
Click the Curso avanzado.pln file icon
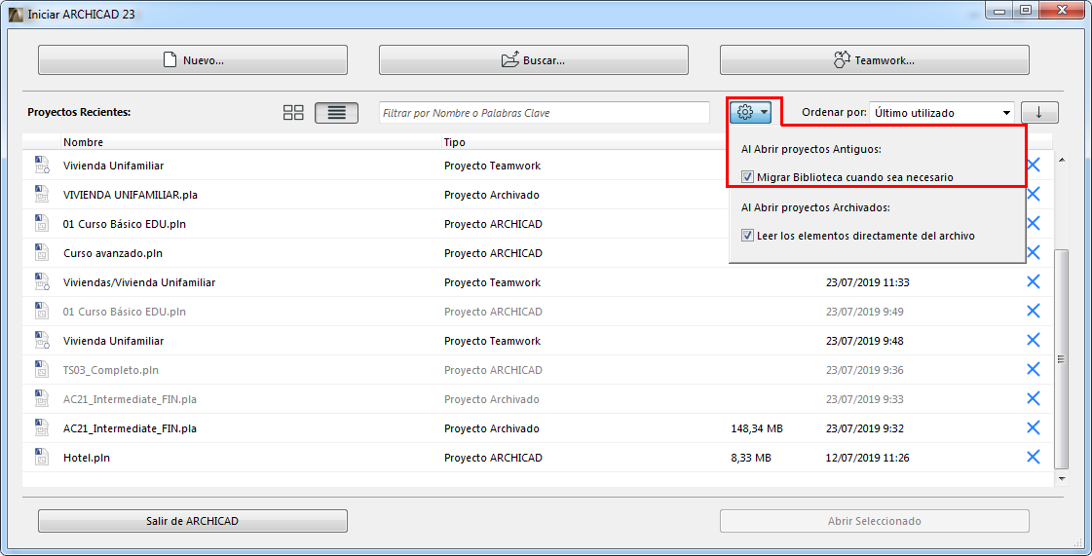tap(41, 252)
